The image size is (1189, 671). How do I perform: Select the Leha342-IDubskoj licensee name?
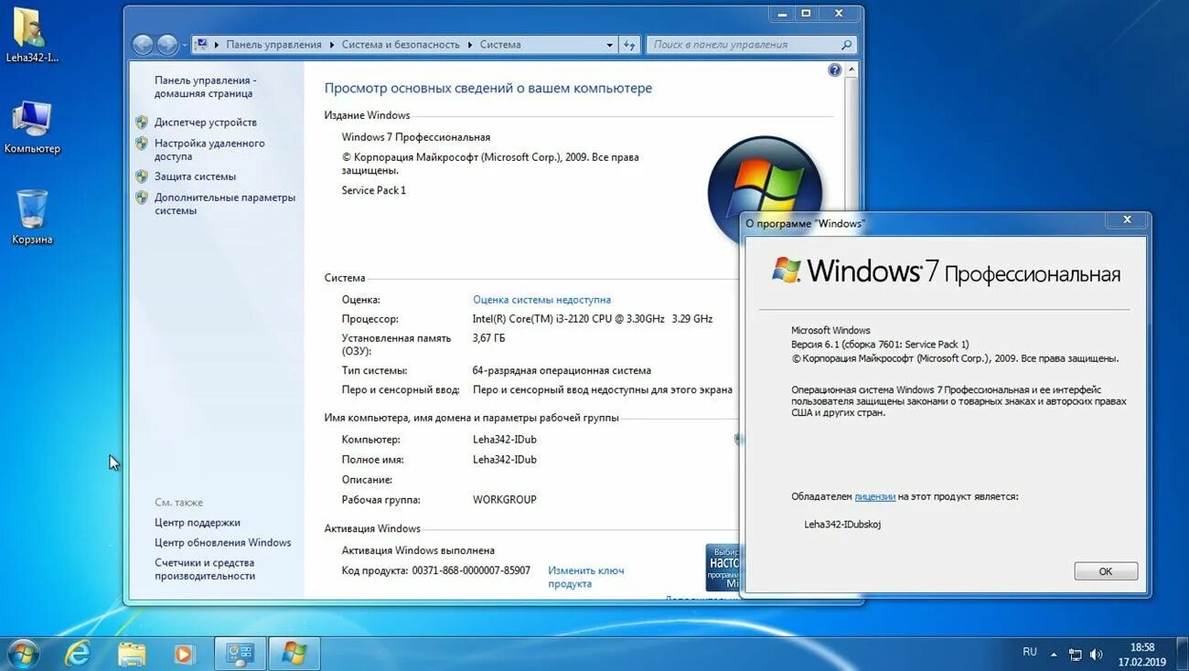point(842,524)
